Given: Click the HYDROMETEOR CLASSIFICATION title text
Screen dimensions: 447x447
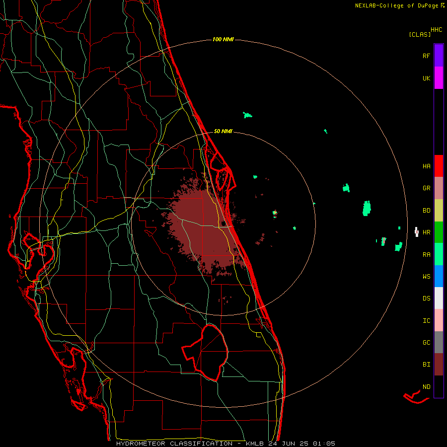Looking at the screenshot, I should (174, 444).
